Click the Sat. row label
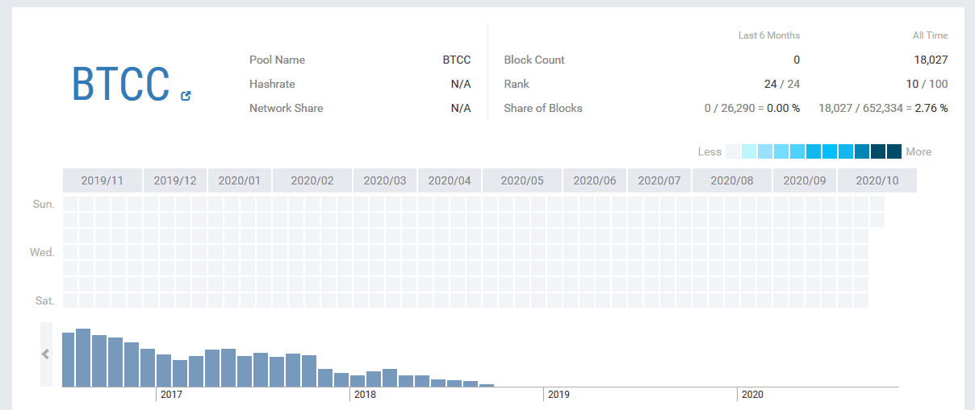Image resolution: width=975 pixels, height=410 pixels. point(44,300)
